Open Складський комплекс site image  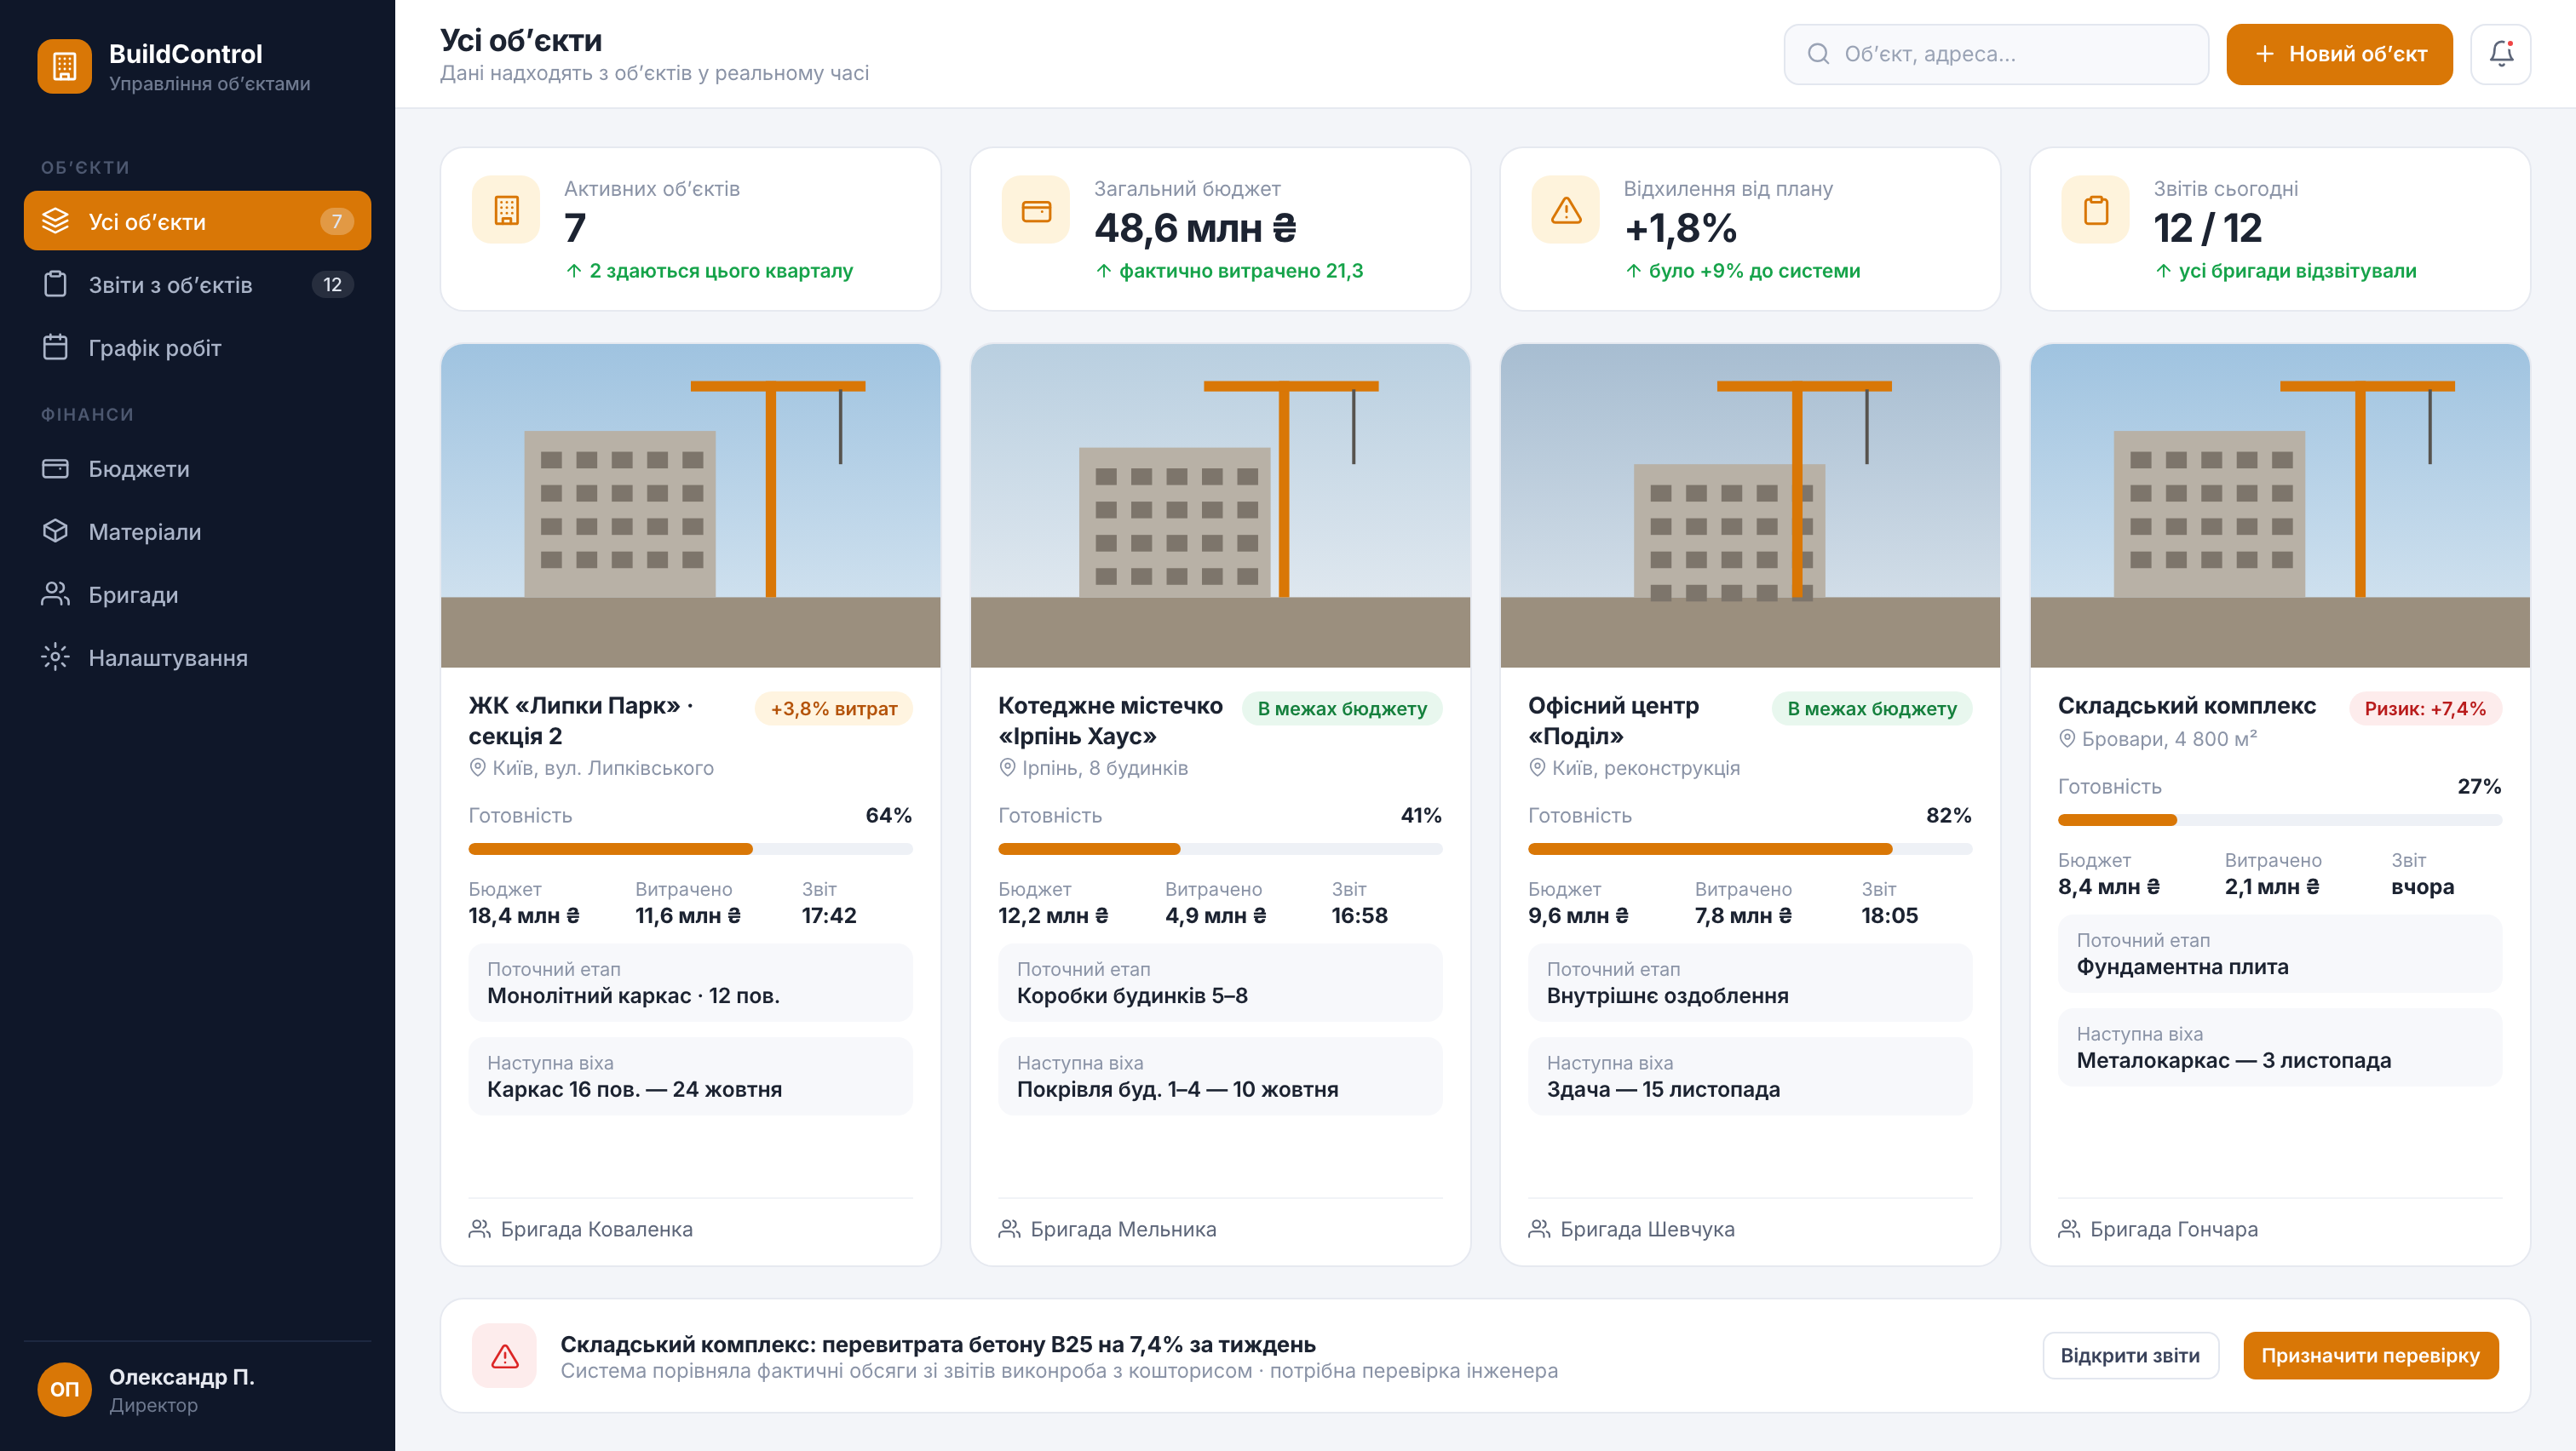[2280, 506]
